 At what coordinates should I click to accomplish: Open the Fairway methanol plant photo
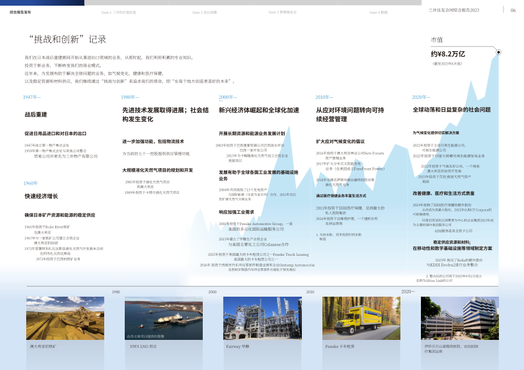pyautogui.click(x=263, y=318)
